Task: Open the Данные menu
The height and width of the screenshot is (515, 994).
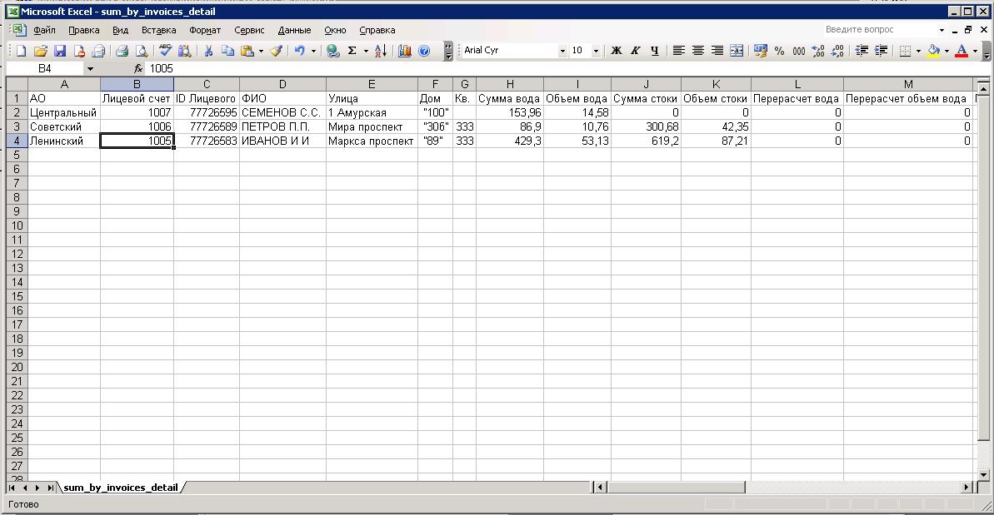Action: [x=294, y=30]
